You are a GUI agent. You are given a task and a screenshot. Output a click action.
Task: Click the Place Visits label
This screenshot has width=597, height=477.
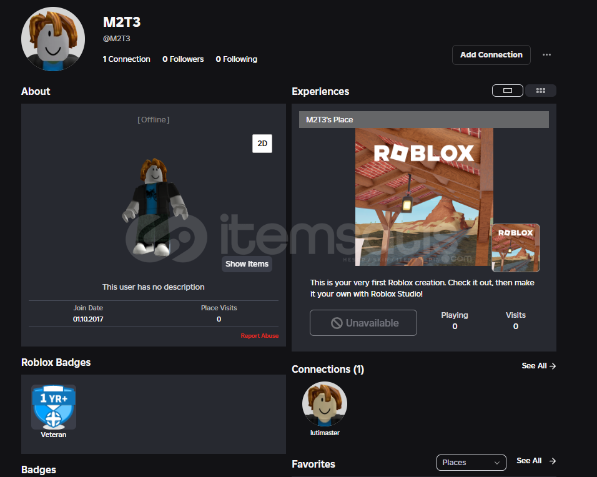coord(219,308)
